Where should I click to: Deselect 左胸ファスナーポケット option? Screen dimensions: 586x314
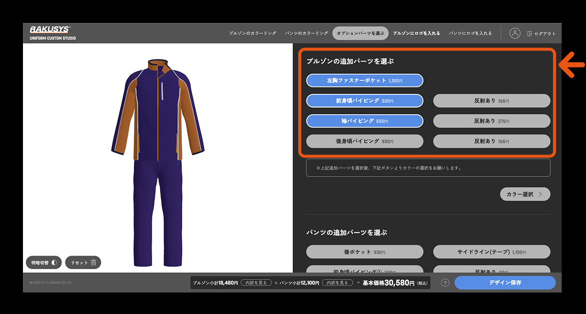365,80
